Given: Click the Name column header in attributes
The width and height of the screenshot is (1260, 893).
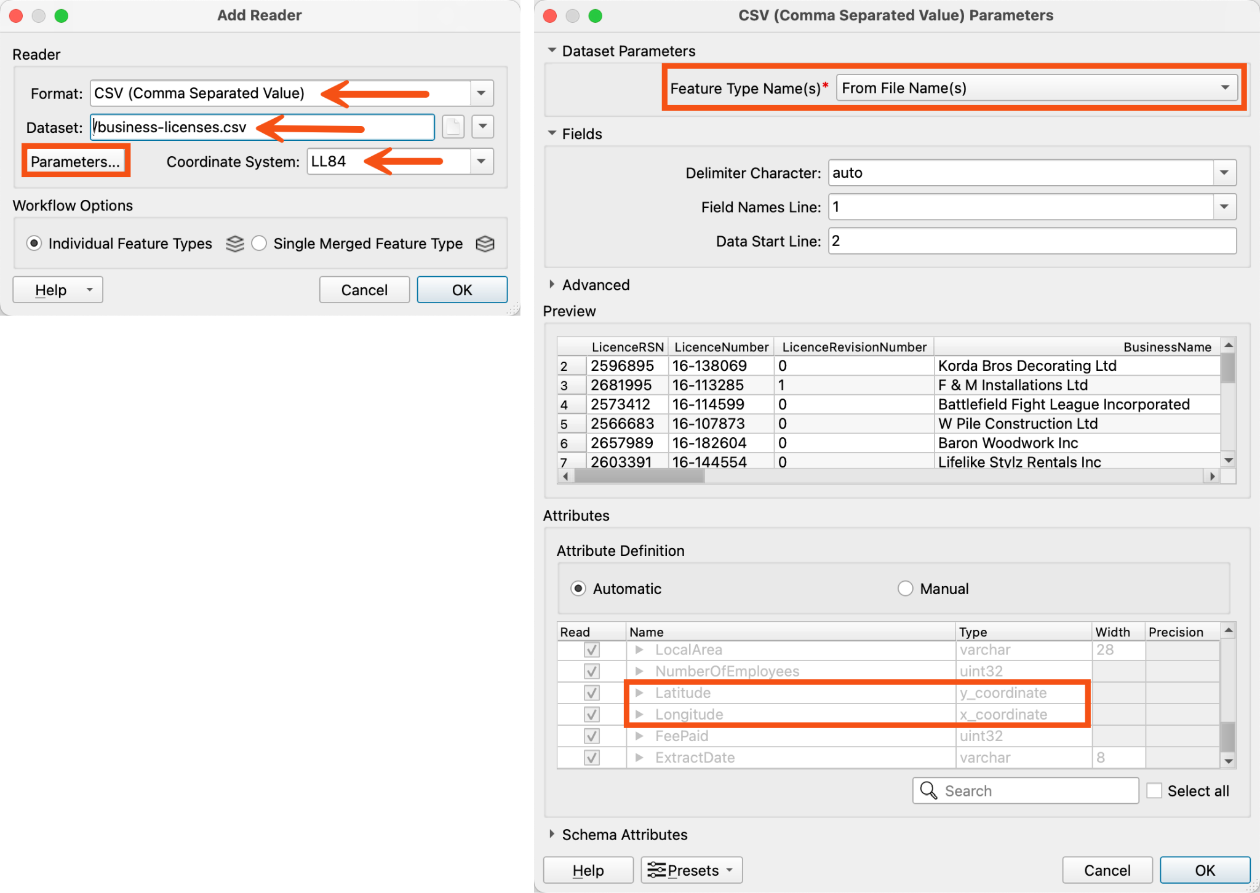Looking at the screenshot, I should 791,632.
